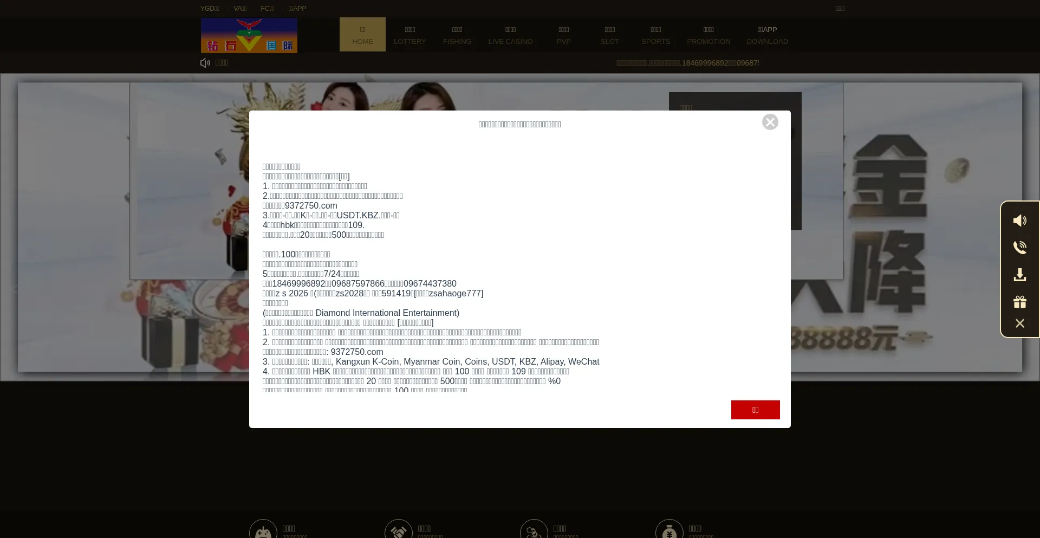The height and width of the screenshot is (538, 1040).
Task: Click the notice line containing "USDT.KBZ."
Action: coord(331,216)
